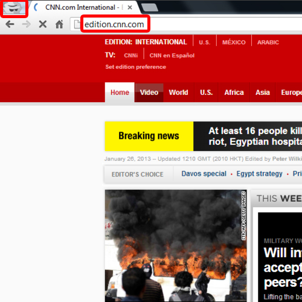Open the CNNi TV link
Image resolution: width=302 pixels, height=302 pixels.
(x=131, y=56)
